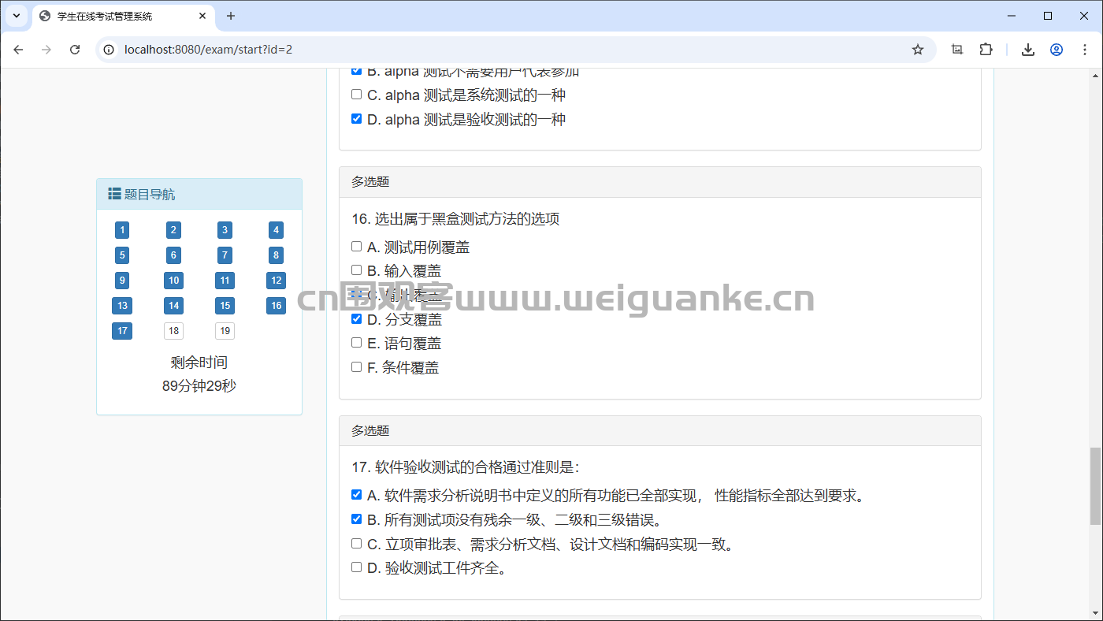Click the browser profile avatar icon
The height and width of the screenshot is (621, 1103).
[1056, 49]
